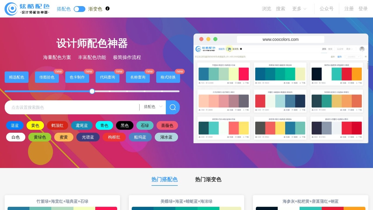
Task: Click the info icon beside 渐变色
Action: pos(108,8)
